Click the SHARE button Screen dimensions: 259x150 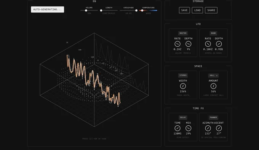[211, 10]
